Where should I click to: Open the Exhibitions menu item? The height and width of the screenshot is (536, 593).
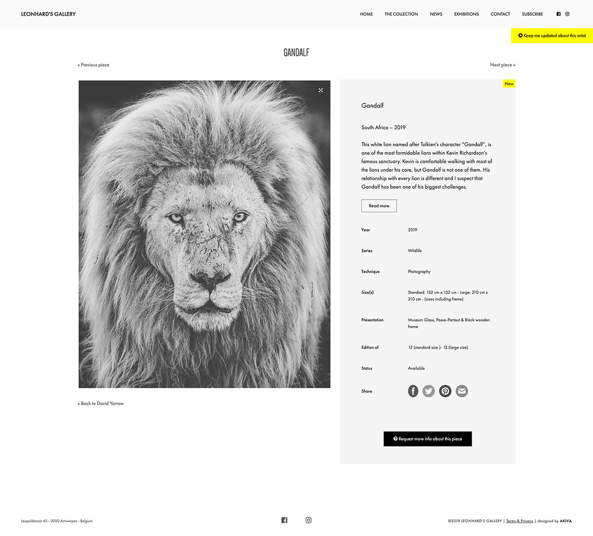(x=466, y=14)
